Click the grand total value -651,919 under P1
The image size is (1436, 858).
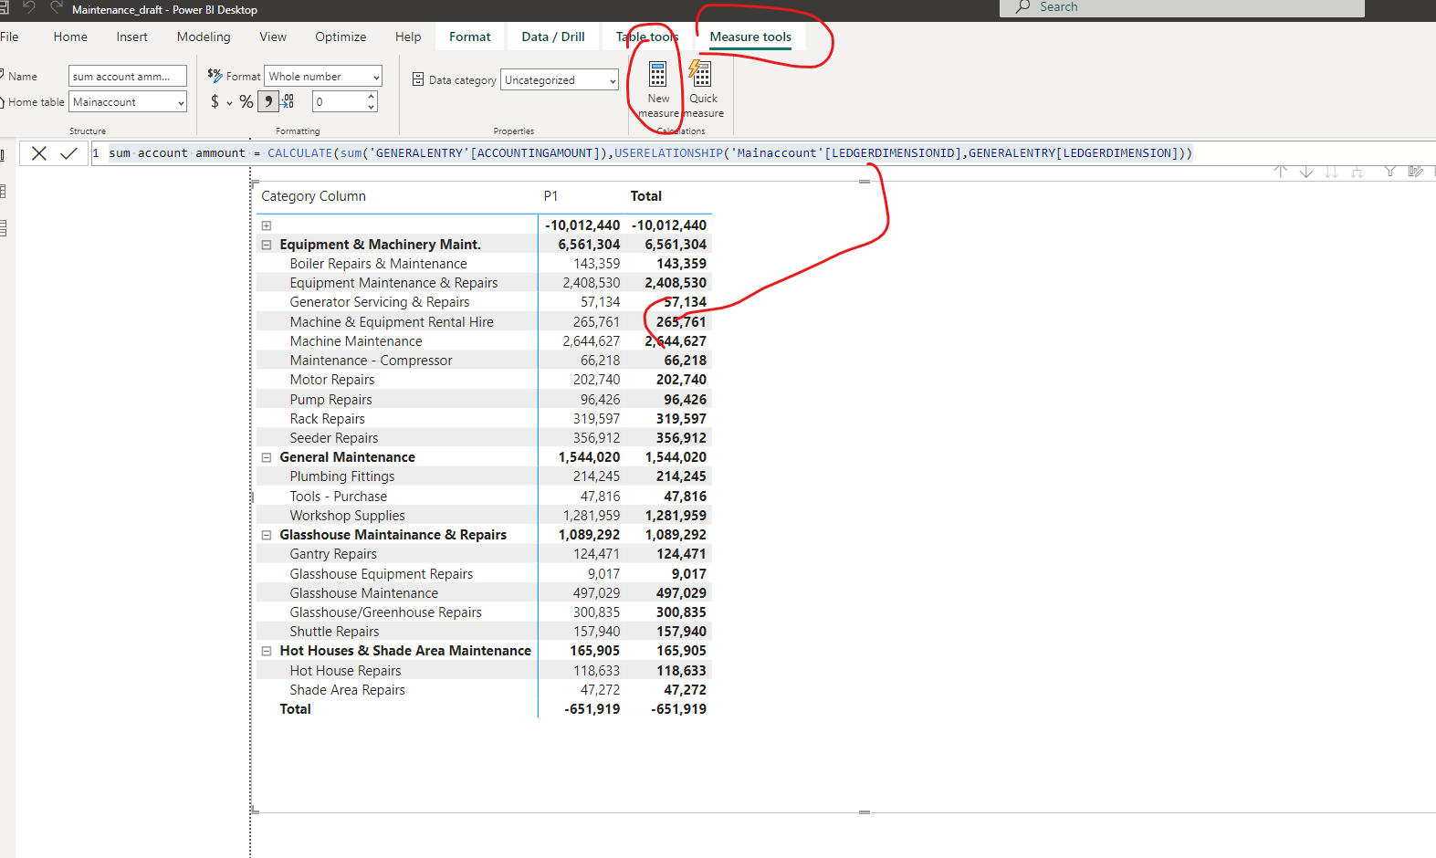click(x=592, y=709)
